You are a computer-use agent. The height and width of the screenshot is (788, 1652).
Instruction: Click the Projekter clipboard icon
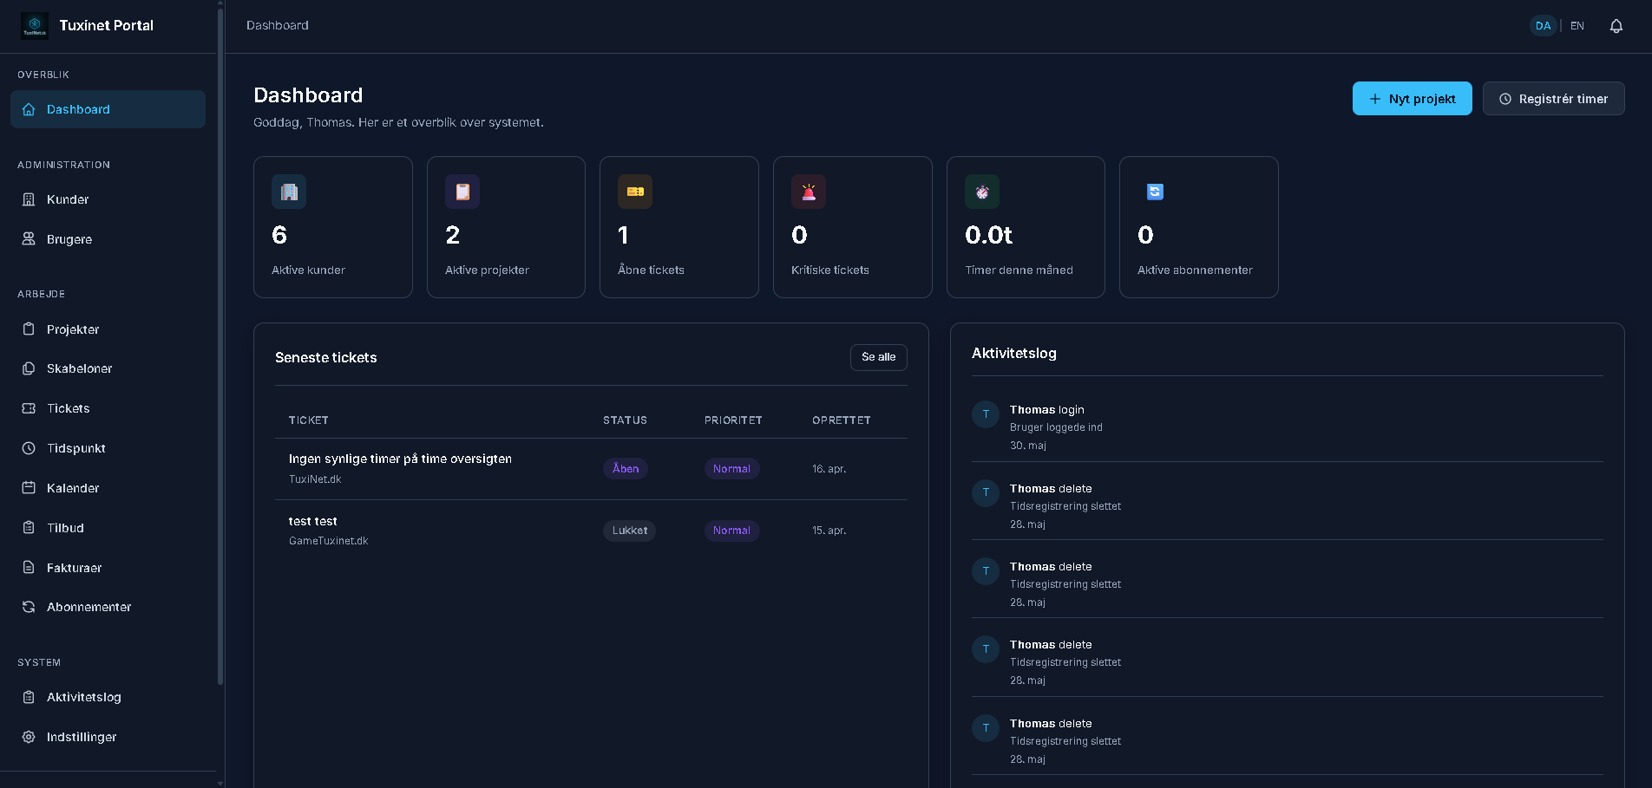pyautogui.click(x=29, y=329)
